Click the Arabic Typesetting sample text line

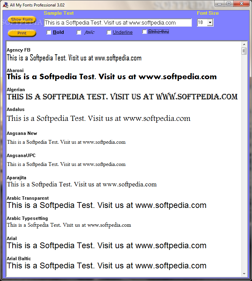(x=69, y=225)
